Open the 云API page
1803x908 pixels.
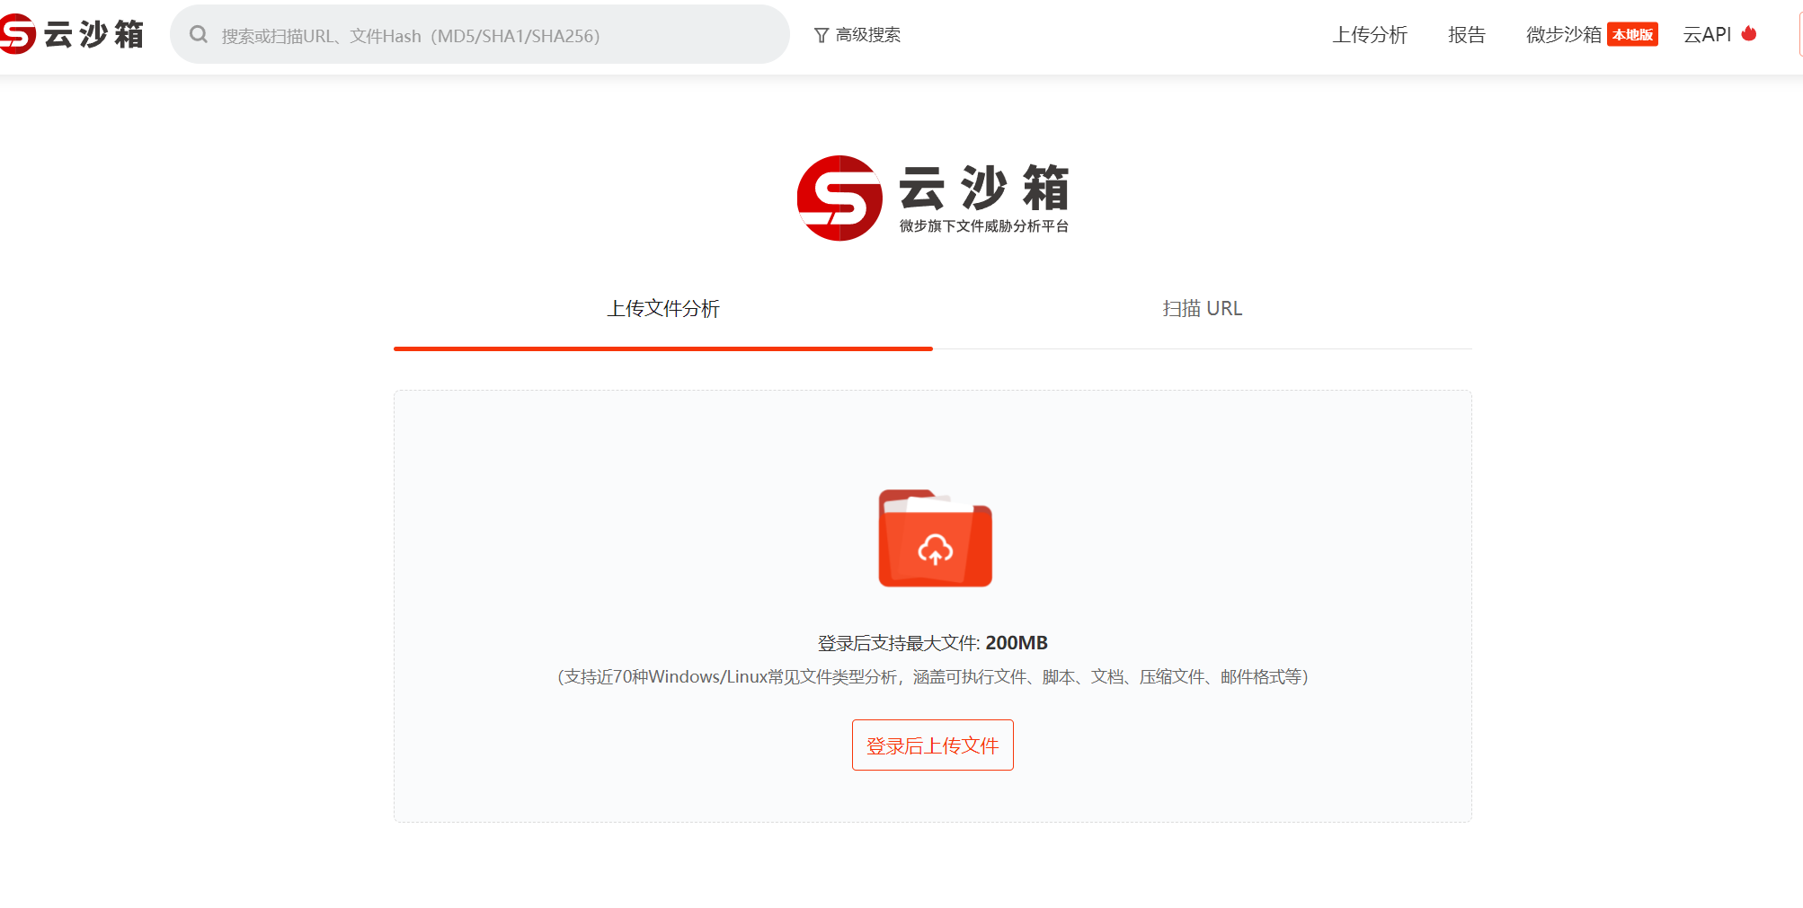pyautogui.click(x=1709, y=34)
